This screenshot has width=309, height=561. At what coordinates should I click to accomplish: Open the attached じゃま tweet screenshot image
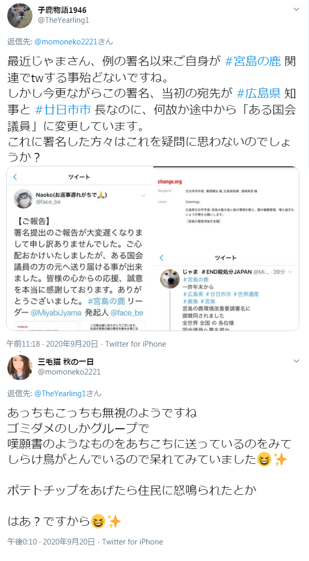226,289
